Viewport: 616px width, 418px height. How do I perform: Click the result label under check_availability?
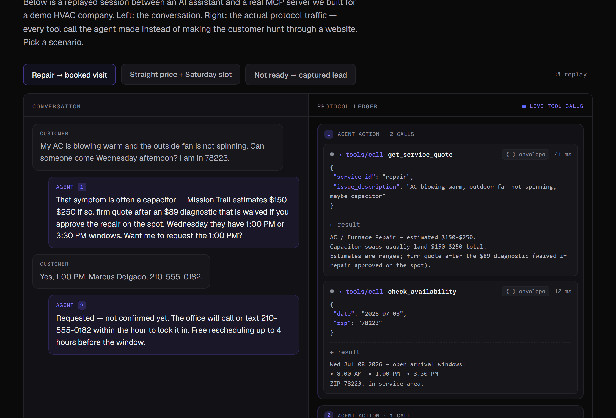coord(345,352)
